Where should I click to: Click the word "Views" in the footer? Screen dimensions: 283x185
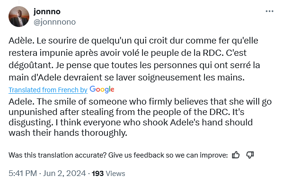[115, 174]
